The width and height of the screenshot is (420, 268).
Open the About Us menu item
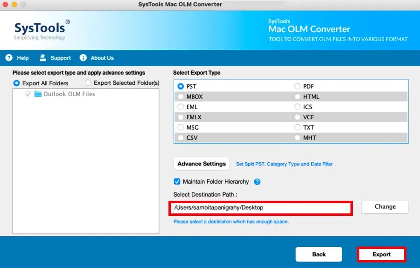[102, 58]
